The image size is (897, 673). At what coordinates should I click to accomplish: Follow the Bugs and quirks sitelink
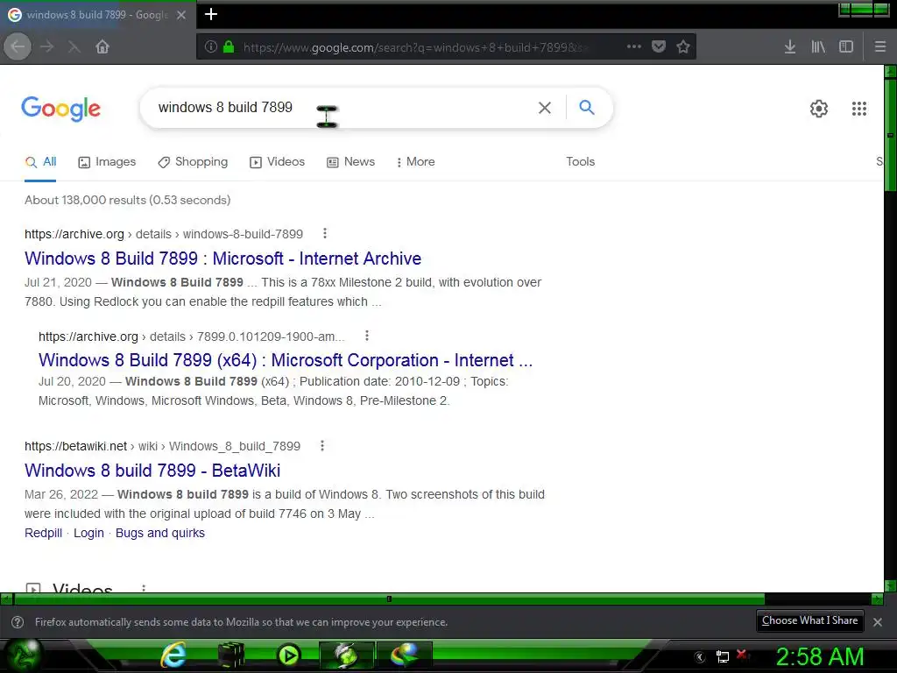coord(160,533)
